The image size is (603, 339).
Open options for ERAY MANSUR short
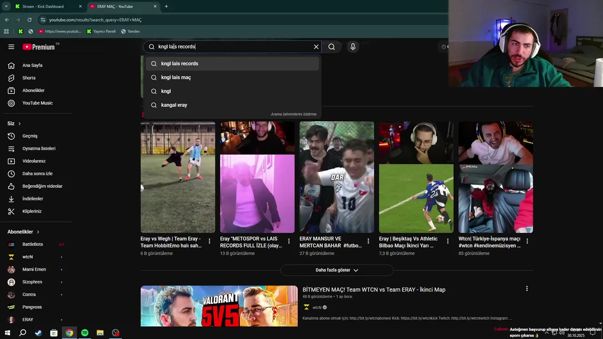368,241
